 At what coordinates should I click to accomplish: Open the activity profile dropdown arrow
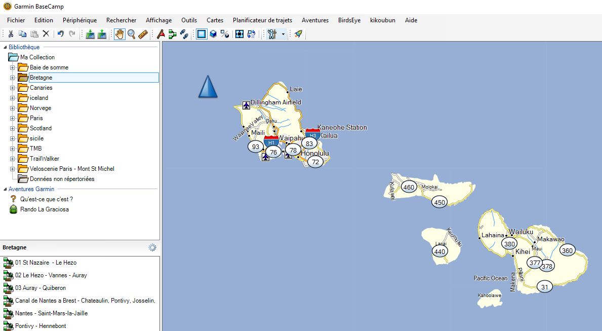(x=283, y=34)
